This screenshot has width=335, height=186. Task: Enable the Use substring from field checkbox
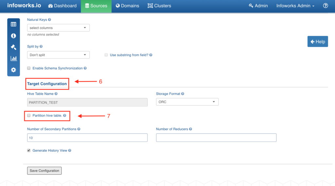coord(106,55)
